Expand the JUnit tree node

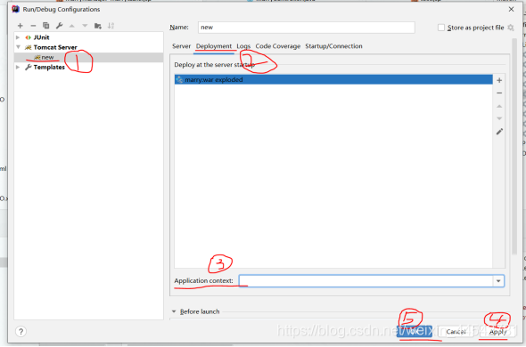18,37
